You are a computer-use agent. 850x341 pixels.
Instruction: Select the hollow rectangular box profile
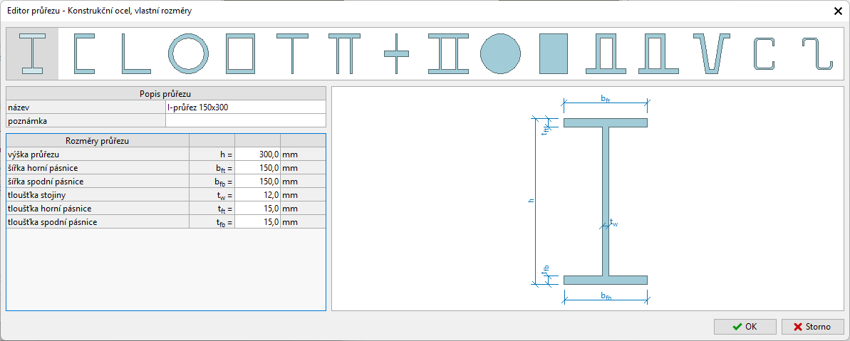point(240,53)
